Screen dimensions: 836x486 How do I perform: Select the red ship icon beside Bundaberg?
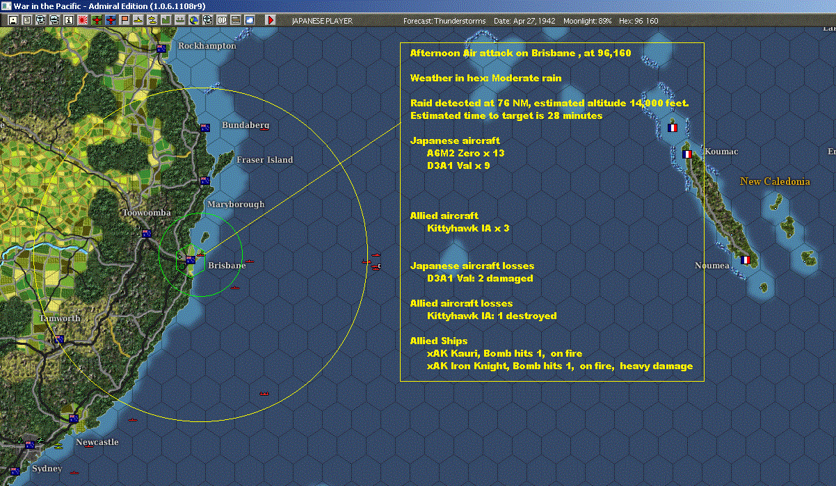[x=265, y=129]
